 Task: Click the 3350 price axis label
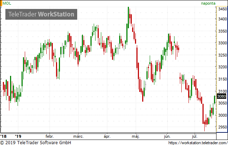[223, 31]
